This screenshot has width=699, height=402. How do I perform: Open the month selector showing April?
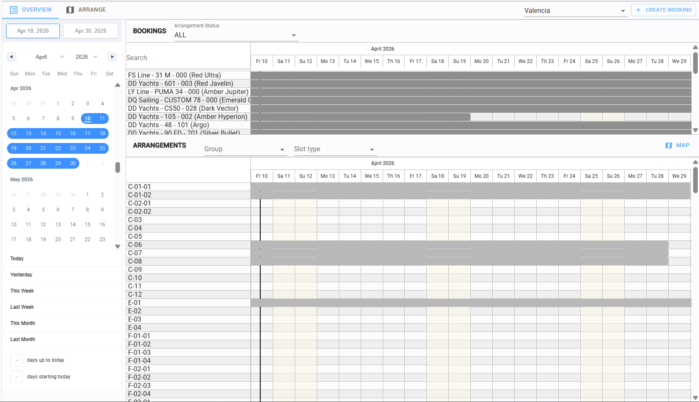click(49, 57)
